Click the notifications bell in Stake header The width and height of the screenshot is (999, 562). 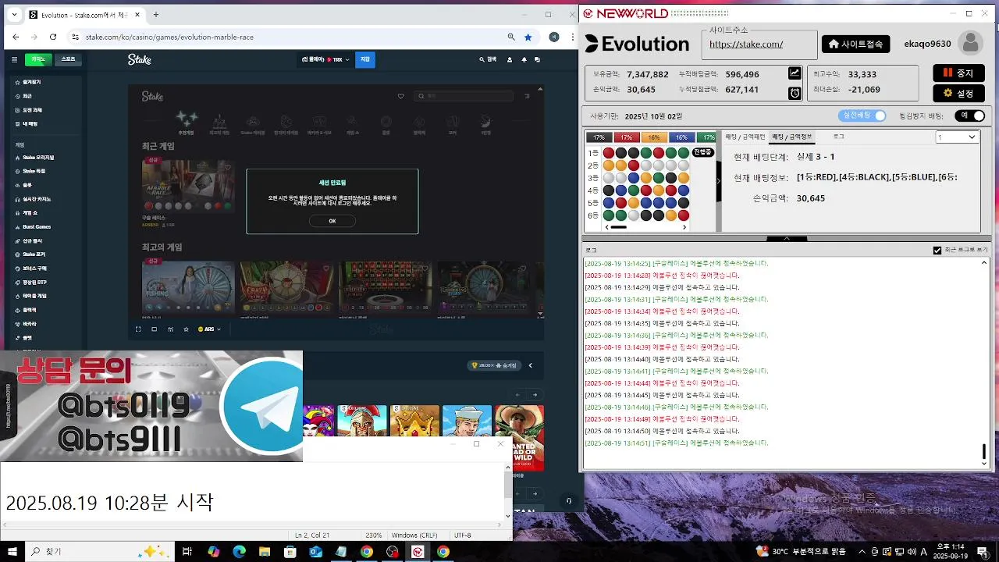click(x=524, y=59)
